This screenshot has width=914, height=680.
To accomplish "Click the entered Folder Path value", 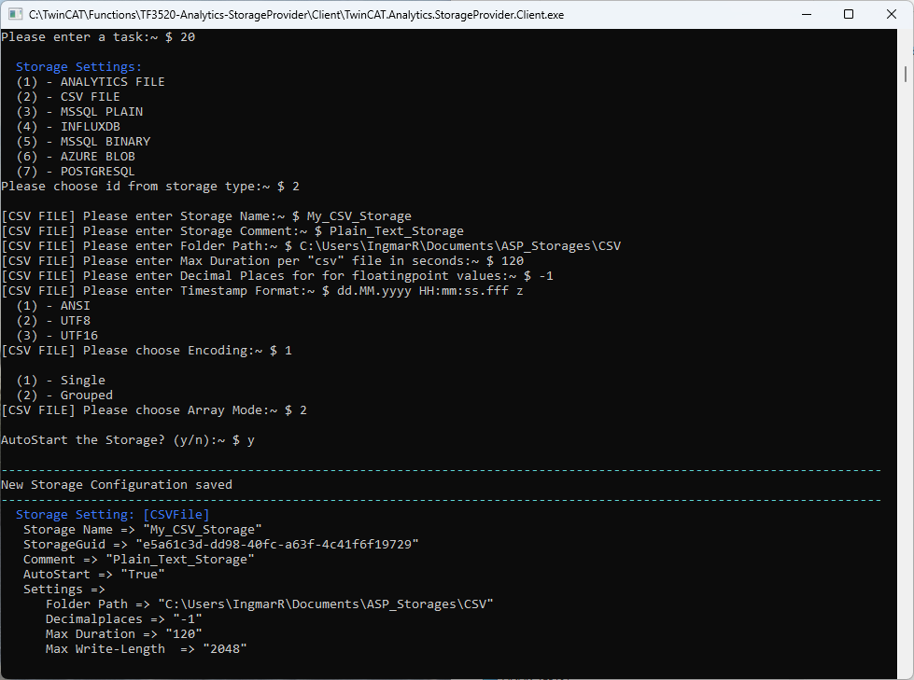I will [459, 246].
